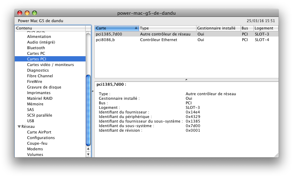Collapse the Réseau category triangle
The width and height of the screenshot is (293, 177).
click(x=19, y=126)
